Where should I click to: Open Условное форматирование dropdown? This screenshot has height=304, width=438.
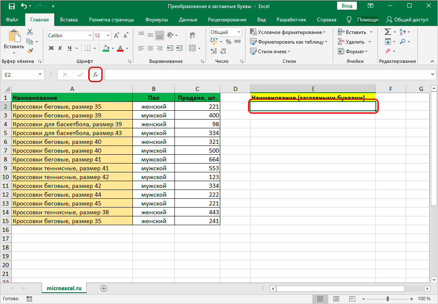click(x=288, y=32)
